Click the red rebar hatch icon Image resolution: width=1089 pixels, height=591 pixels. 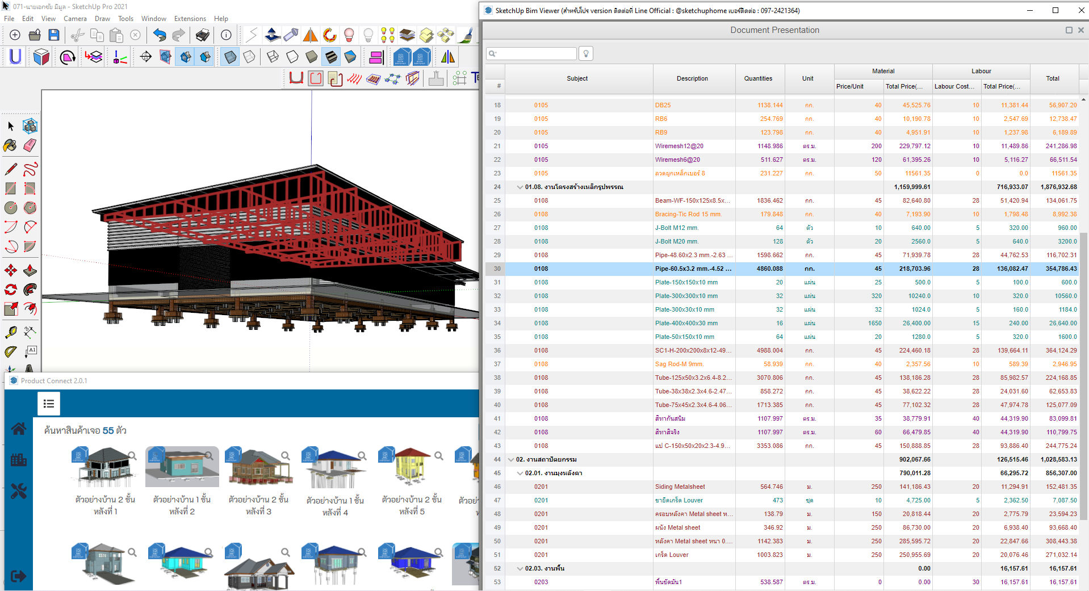point(354,79)
